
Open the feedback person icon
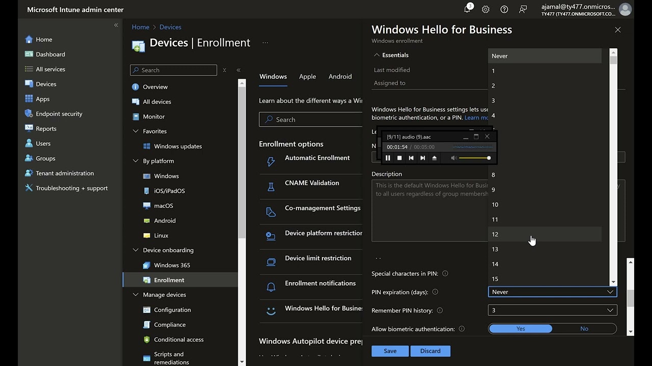523,9
